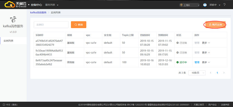Image resolution: width=233 pixels, height=107 pixels.
Task: Open the 法律声明 footer link
Action: click(225, 105)
